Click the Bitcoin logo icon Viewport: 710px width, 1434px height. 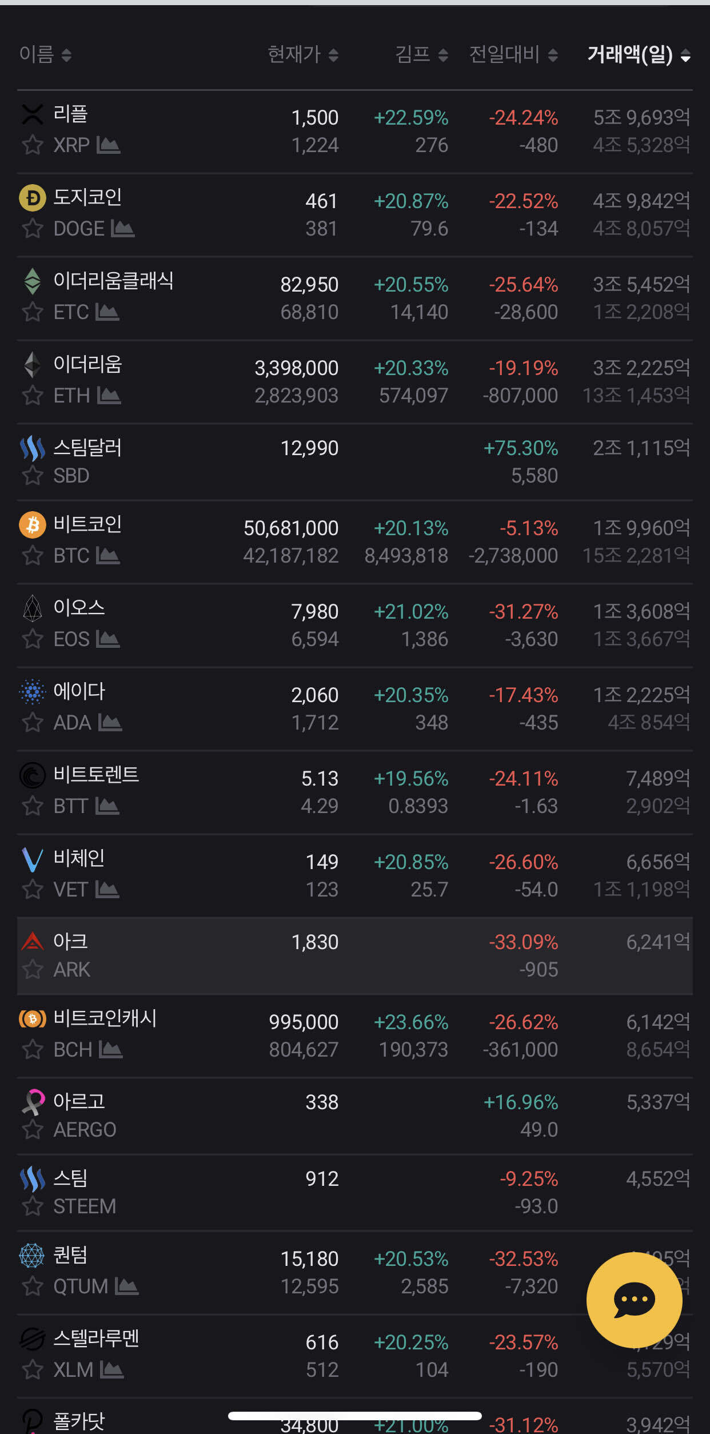[33, 525]
